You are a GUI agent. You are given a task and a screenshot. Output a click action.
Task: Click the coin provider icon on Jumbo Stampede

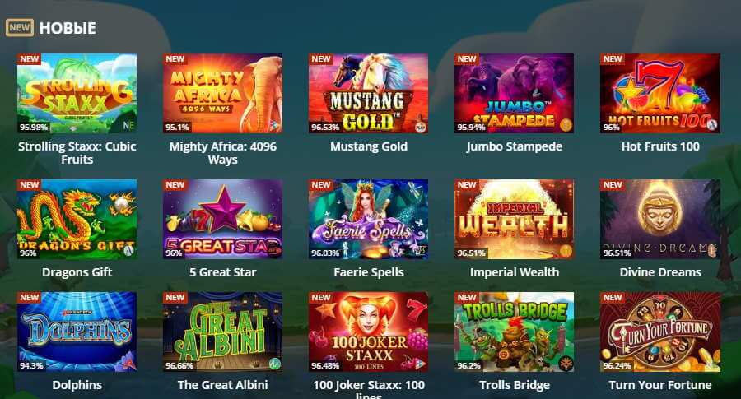pyautogui.click(x=566, y=126)
